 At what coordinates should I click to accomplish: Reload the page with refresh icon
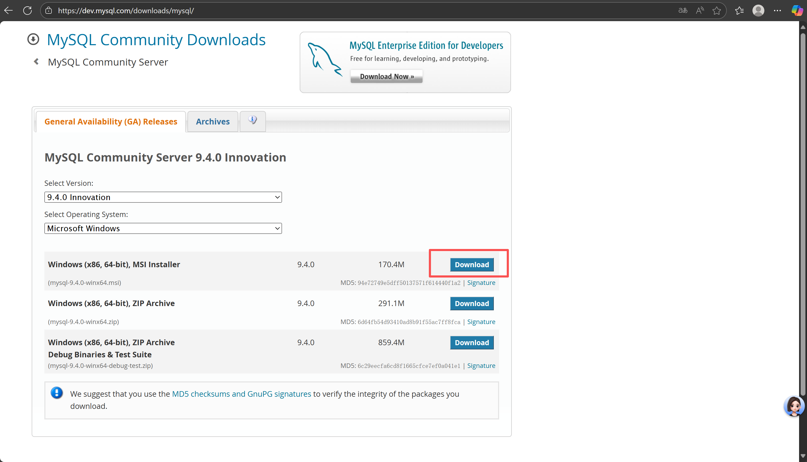(x=27, y=11)
